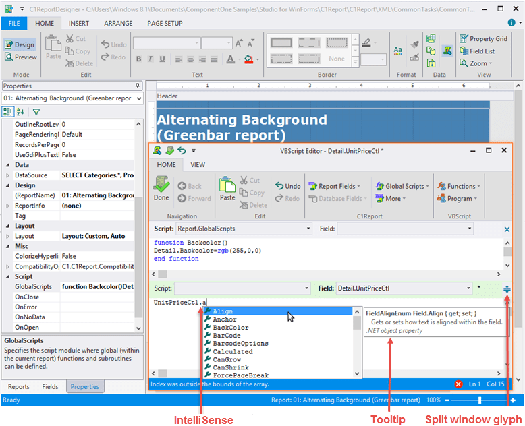
Task: Open the Zoom dropdown
Action: [x=476, y=63]
